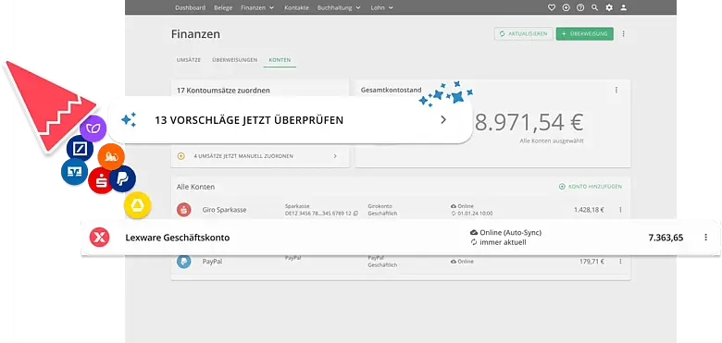
Task: Click the Deutsche Bank logo bubble
Action: pos(80,149)
